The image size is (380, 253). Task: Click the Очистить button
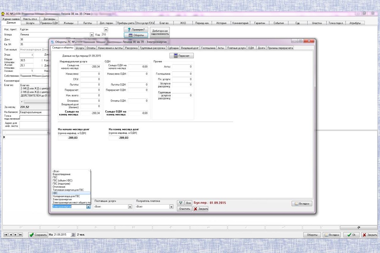pos(184,209)
